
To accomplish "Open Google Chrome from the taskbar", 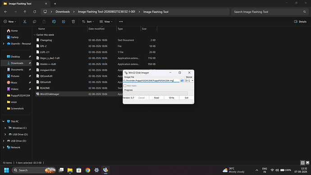I will point(88,170).
